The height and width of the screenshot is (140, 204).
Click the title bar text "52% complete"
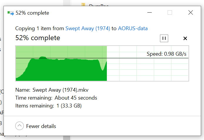(x=32, y=13)
